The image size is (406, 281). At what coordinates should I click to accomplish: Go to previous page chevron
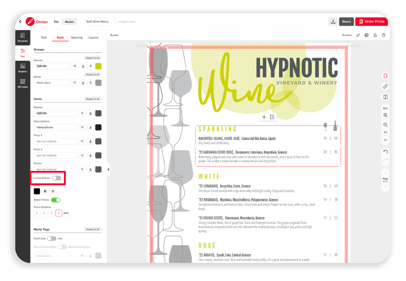(x=385, y=173)
